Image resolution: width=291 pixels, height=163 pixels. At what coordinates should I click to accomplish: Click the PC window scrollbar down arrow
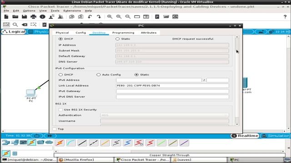click(237, 124)
